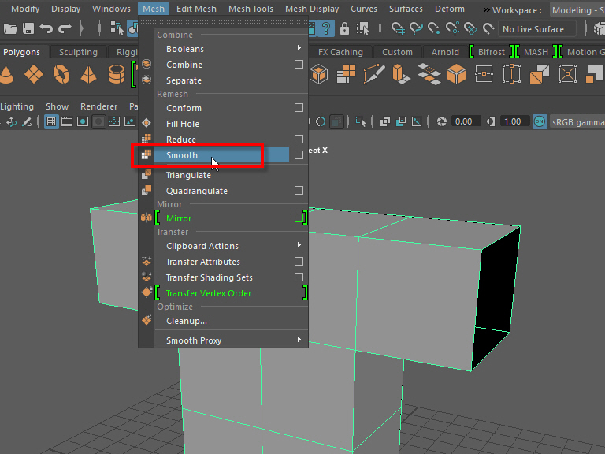Toggle the viewport grid display icon
Viewport: 605px width, 454px height.
(51, 121)
